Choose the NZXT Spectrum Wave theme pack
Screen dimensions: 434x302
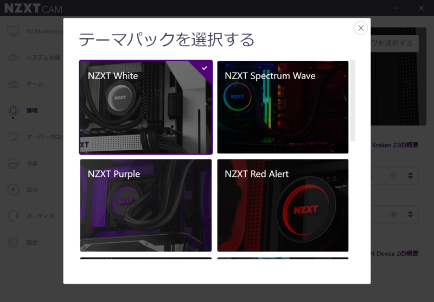pos(283,107)
